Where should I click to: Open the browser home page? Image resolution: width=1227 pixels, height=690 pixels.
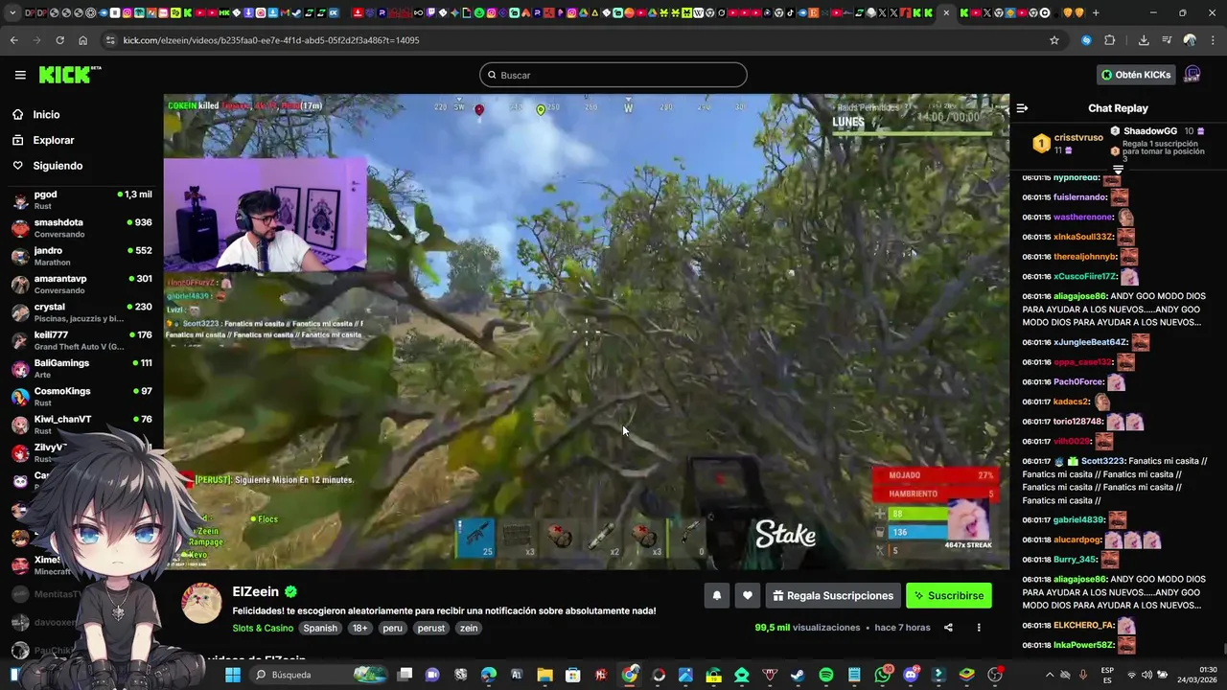82,40
